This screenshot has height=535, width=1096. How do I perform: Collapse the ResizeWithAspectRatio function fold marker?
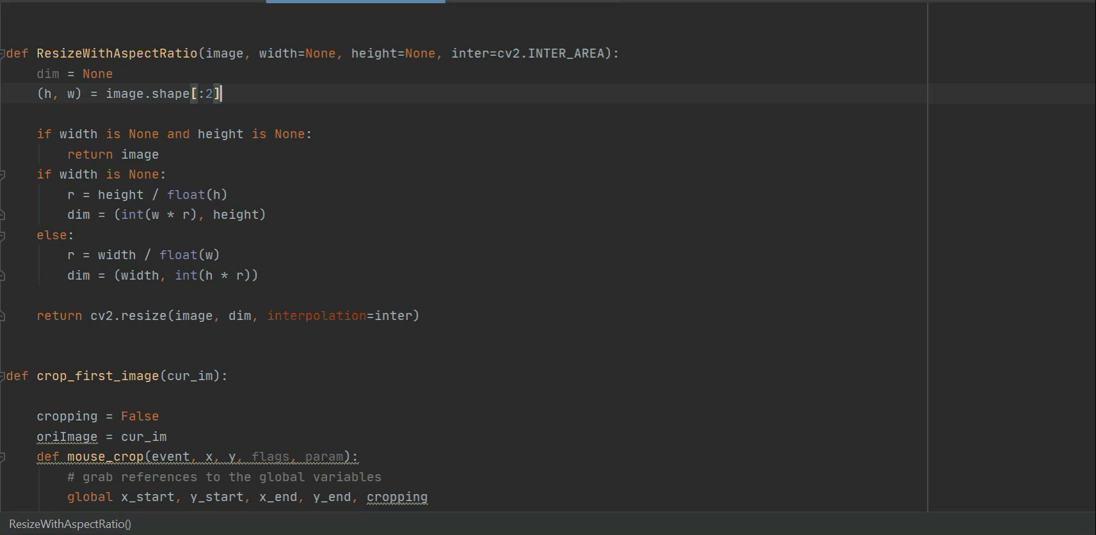[3, 53]
